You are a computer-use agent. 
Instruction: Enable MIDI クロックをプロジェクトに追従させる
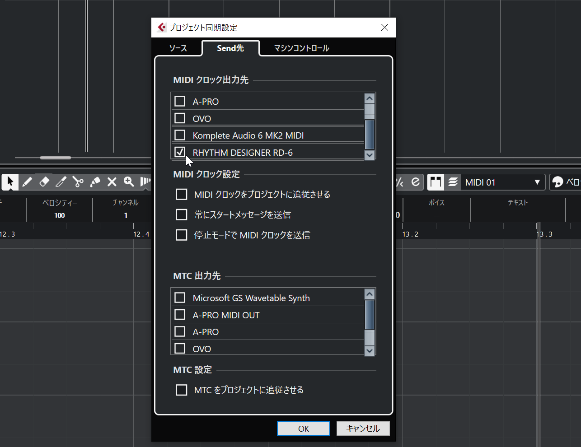click(181, 194)
